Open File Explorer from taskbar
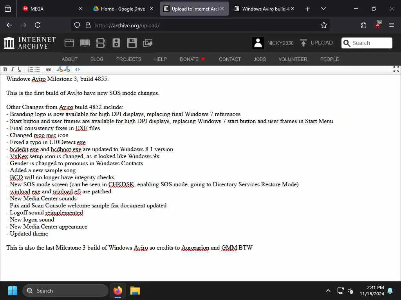This screenshot has height=300, width=401. [135, 291]
